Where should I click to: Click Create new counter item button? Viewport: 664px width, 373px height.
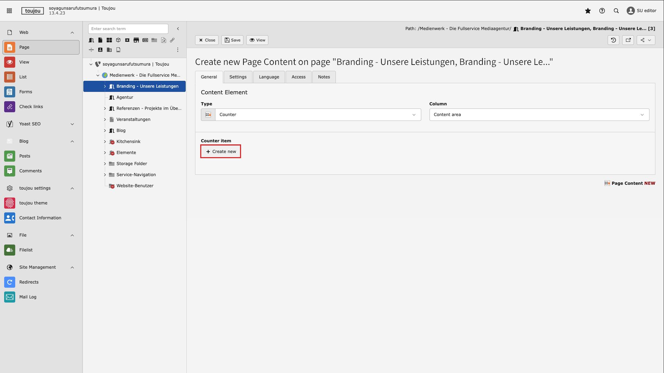pyautogui.click(x=221, y=152)
